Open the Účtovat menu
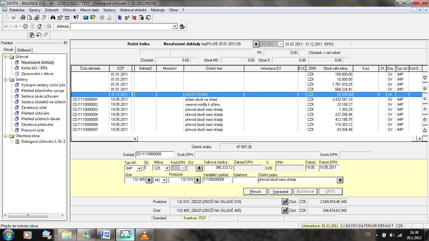The width and height of the screenshot is (429, 241). tap(69, 10)
